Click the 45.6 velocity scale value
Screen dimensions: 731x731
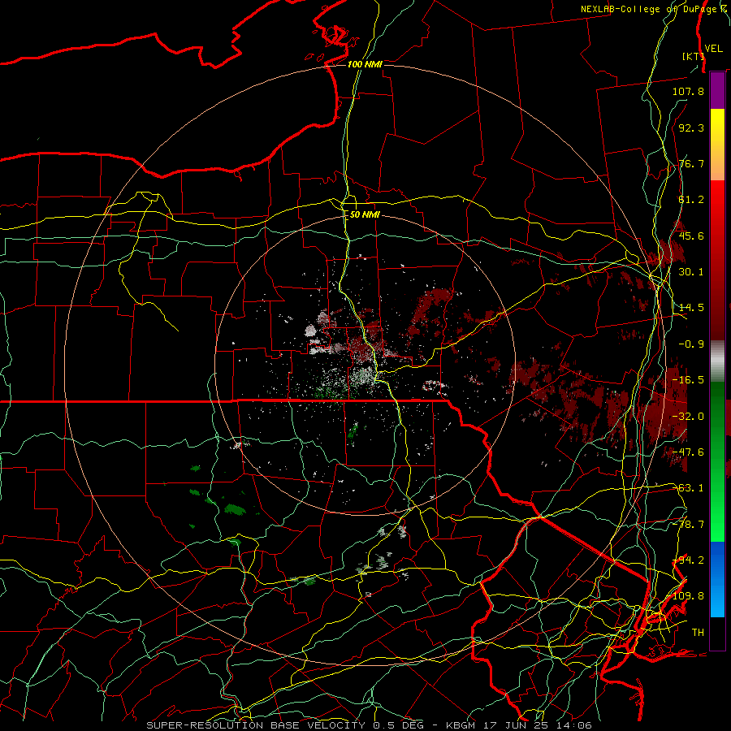coord(691,236)
